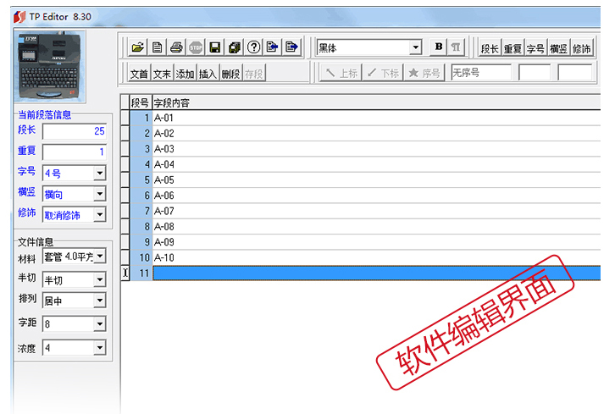Image resolution: width=615 pixels, height=414 pixels.
Task: Click the TP Editor title bar logo
Action: 19,15
